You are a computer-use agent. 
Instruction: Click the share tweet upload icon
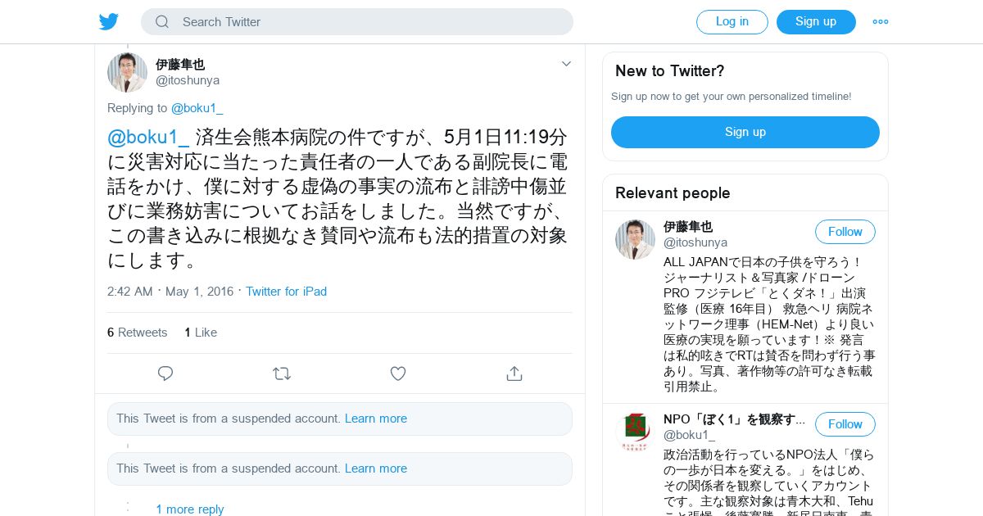point(514,373)
